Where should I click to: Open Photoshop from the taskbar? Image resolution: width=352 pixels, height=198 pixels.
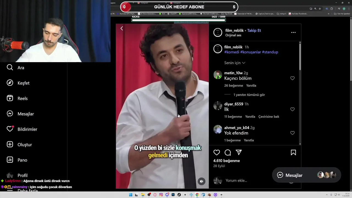[173, 195]
